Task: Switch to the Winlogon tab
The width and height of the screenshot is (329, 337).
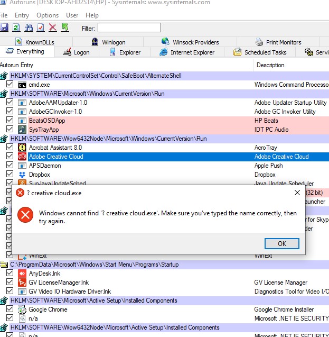Action: click(108, 42)
